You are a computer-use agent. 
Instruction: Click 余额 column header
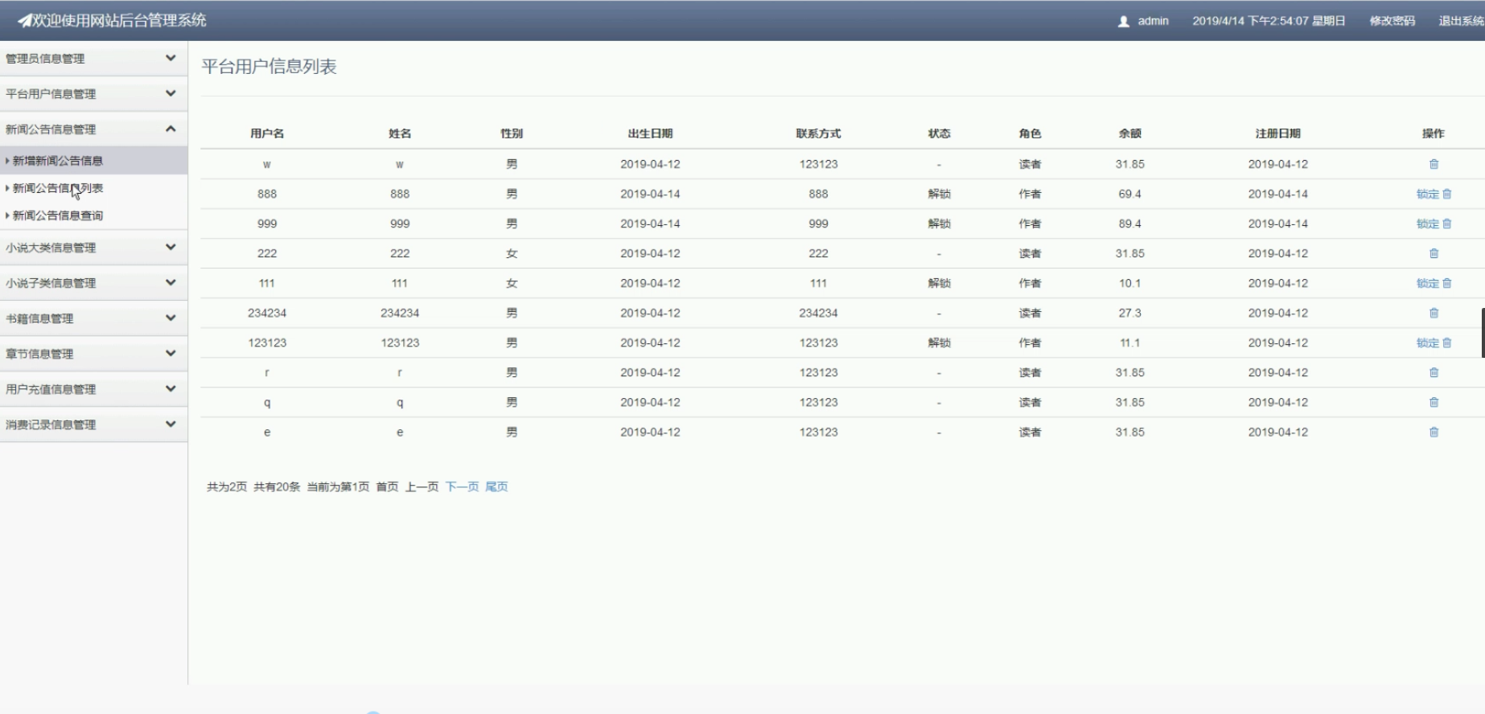(1129, 133)
